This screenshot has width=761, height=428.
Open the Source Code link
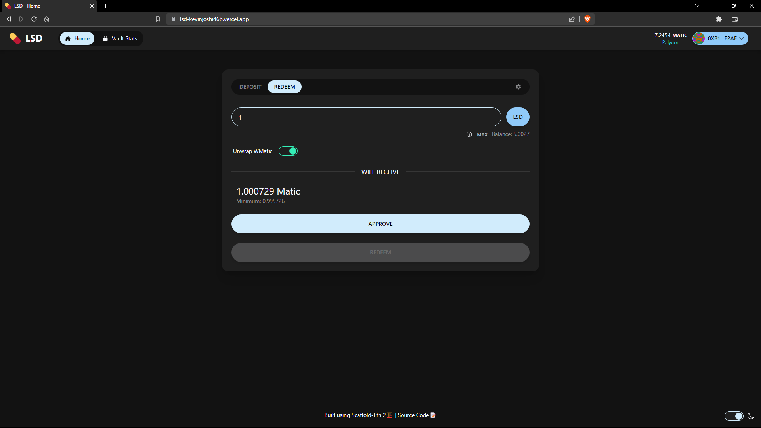click(413, 415)
